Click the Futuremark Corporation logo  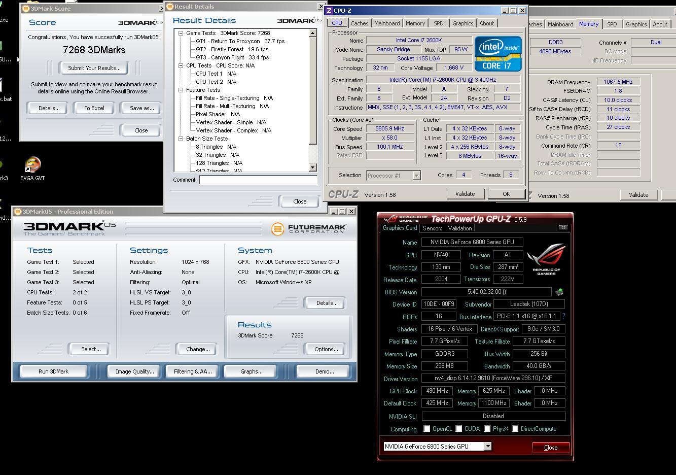point(309,229)
